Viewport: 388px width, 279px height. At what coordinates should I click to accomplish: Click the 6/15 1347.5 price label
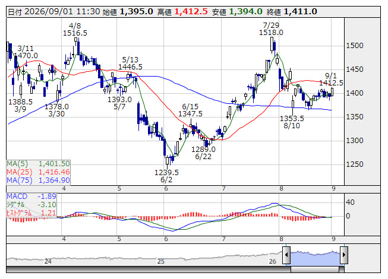[x=190, y=110]
